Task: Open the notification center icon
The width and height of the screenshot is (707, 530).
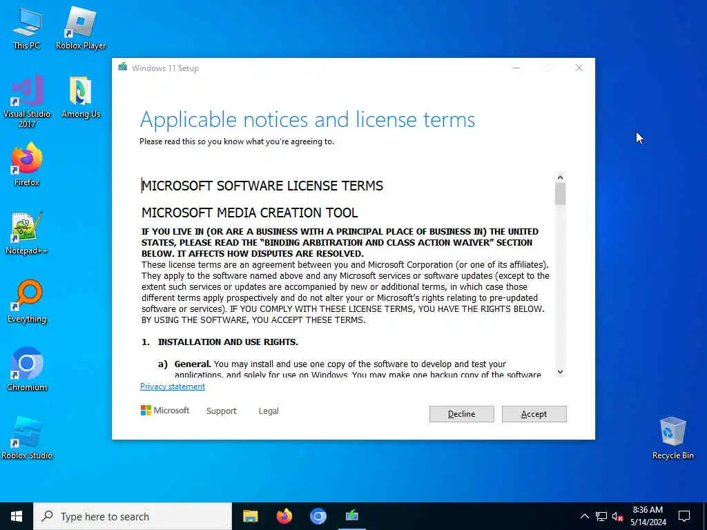Action: pos(684,516)
